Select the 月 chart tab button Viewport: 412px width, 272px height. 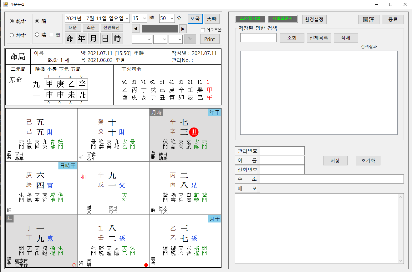pos(93,38)
